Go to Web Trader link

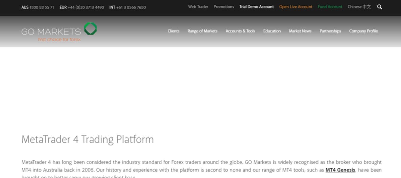click(198, 7)
